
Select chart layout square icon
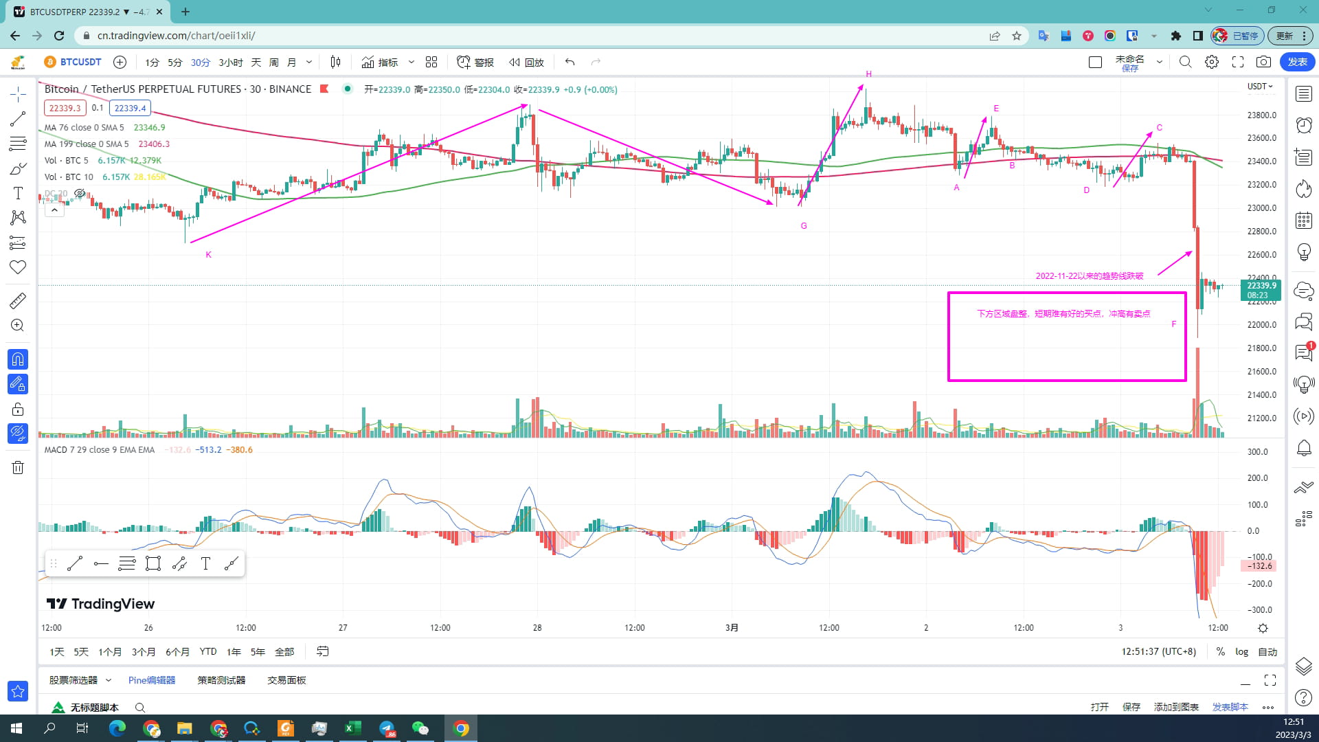point(1095,62)
